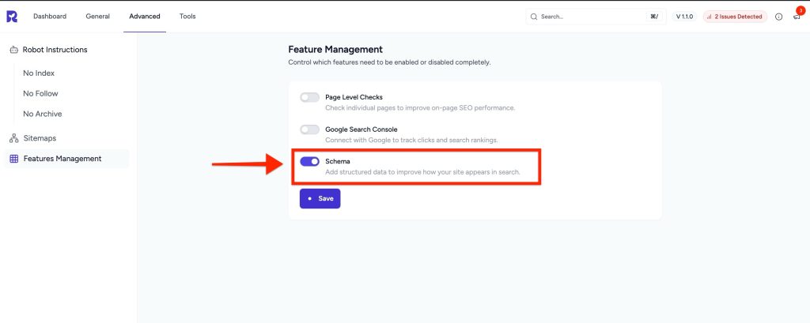810x323 pixels.
Task: Open the info circle icon
Action: 779,17
